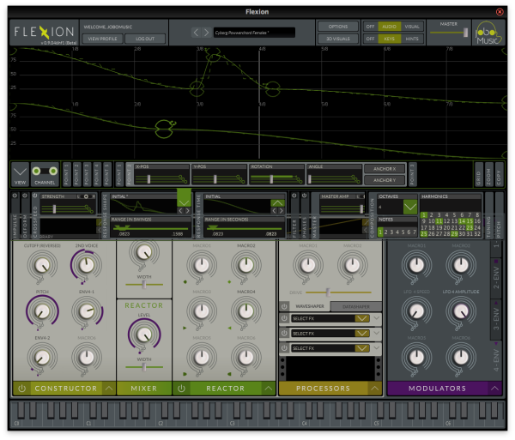
Task: Click the Drive slider handle
Action: click(x=328, y=292)
